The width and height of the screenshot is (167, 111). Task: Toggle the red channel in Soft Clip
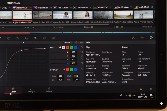(x=68, y=70)
